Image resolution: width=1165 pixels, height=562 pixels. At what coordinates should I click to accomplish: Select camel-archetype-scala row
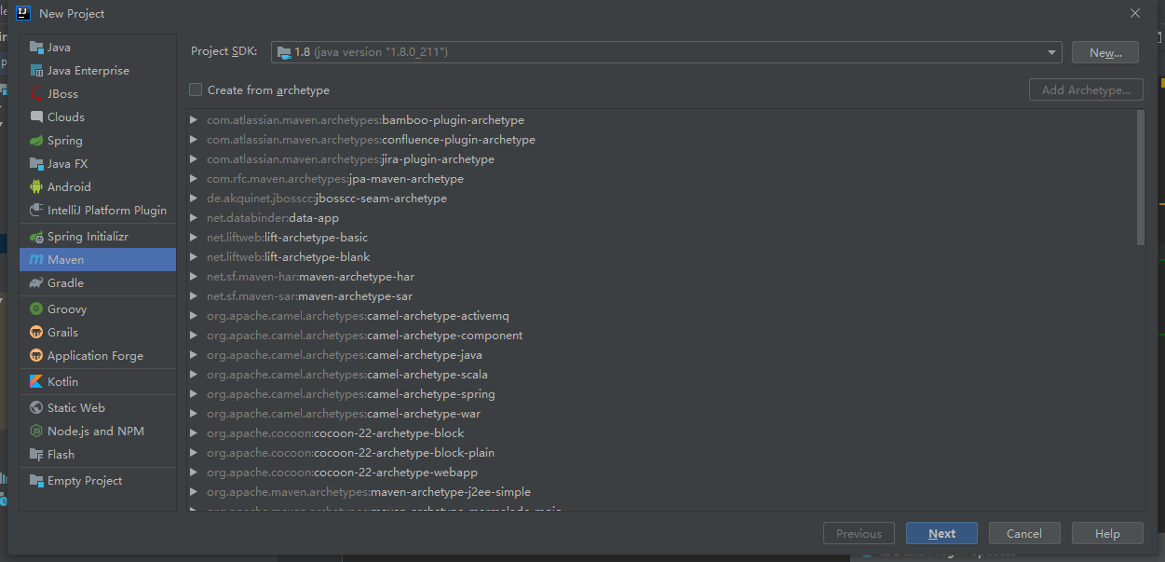pos(661,375)
